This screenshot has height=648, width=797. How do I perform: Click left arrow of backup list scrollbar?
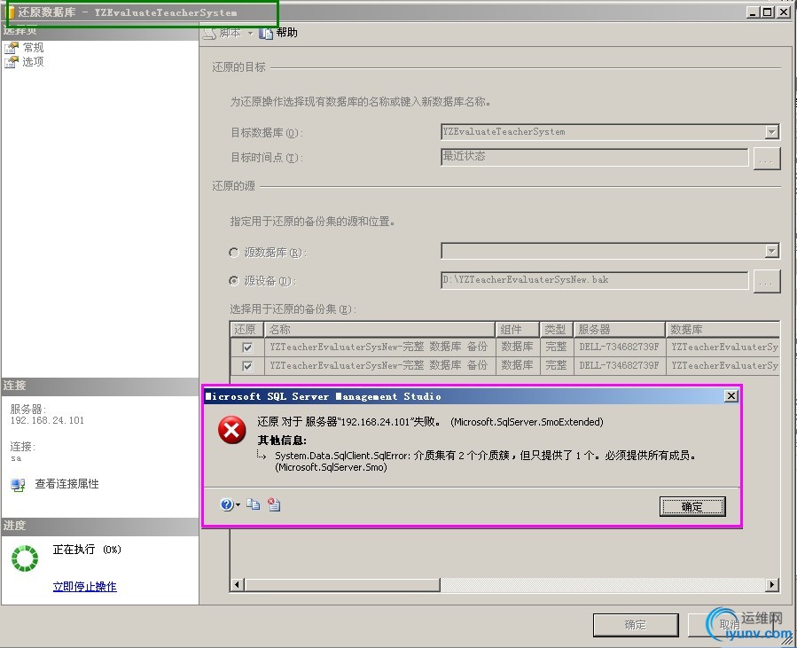[x=237, y=585]
